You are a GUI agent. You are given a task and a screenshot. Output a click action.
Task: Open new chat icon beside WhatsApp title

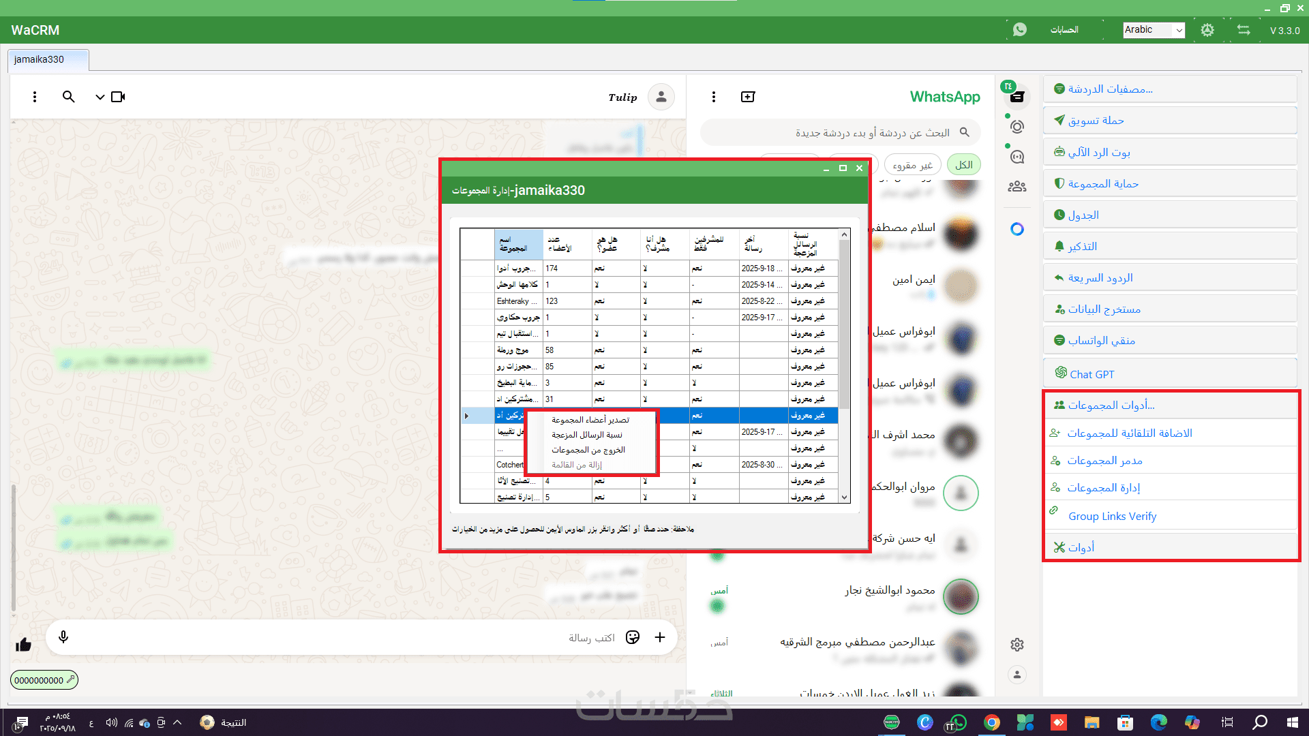tap(748, 97)
